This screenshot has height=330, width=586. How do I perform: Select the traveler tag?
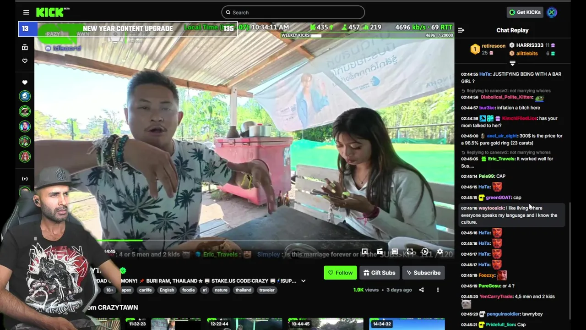(267, 290)
